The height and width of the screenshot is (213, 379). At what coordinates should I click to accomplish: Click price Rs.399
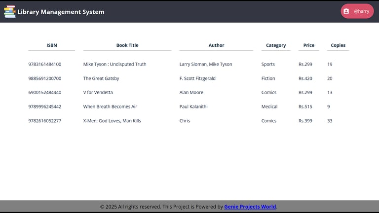305,121
